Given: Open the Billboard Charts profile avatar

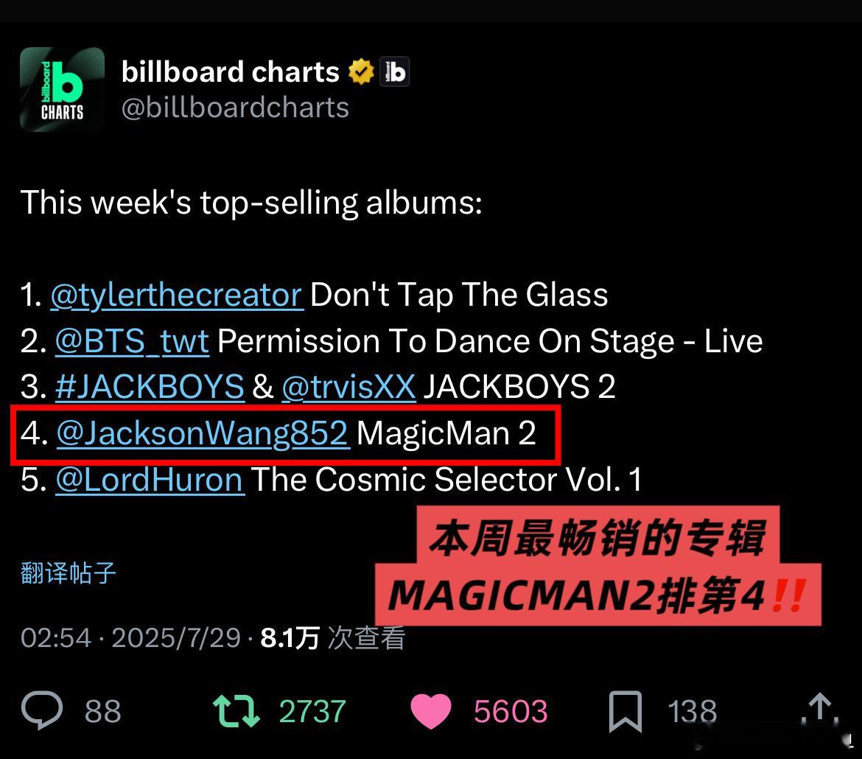Looking at the screenshot, I should [x=62, y=89].
